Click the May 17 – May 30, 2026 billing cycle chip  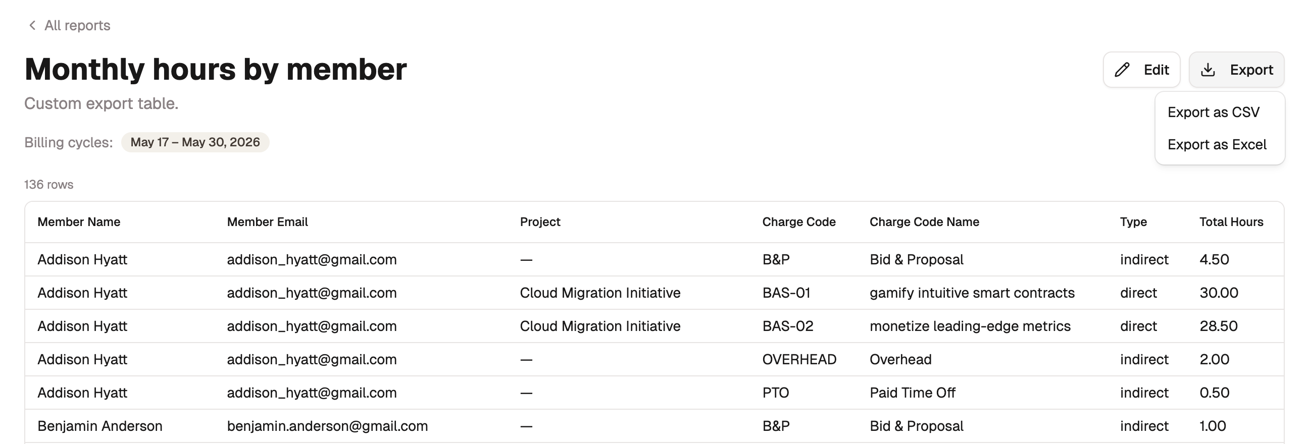coord(195,142)
